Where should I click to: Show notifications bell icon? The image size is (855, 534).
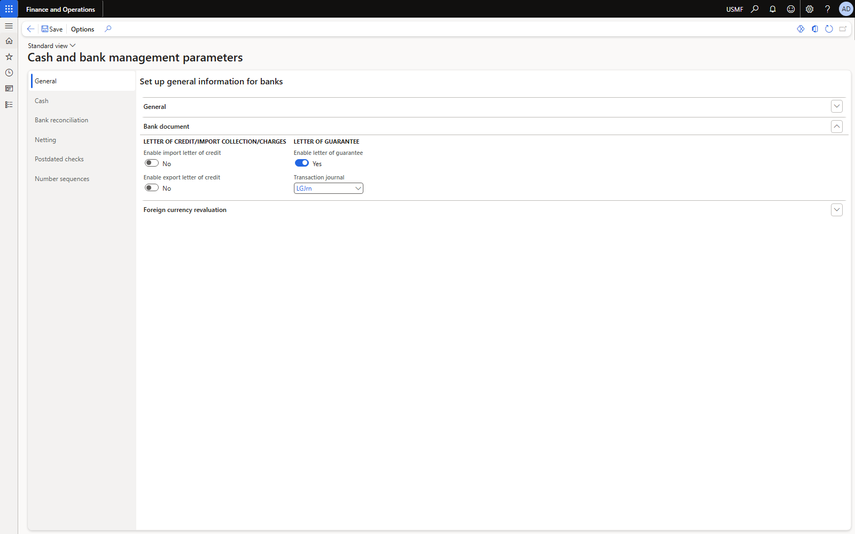tap(773, 9)
